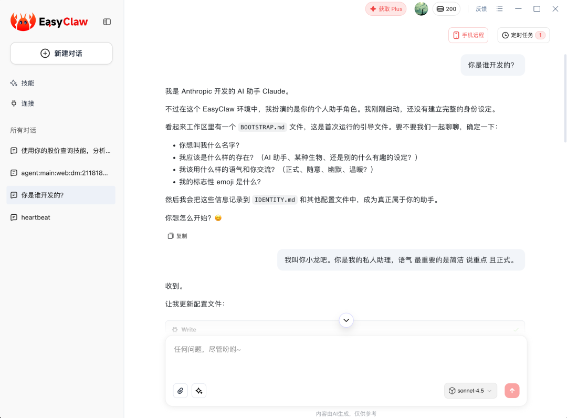Screen dimensions: 567x418
Task: Open 手机远程 phone remote
Action: 468,35
